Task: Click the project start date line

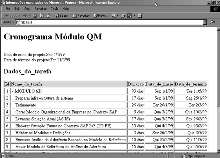Action: [x=34, y=54]
